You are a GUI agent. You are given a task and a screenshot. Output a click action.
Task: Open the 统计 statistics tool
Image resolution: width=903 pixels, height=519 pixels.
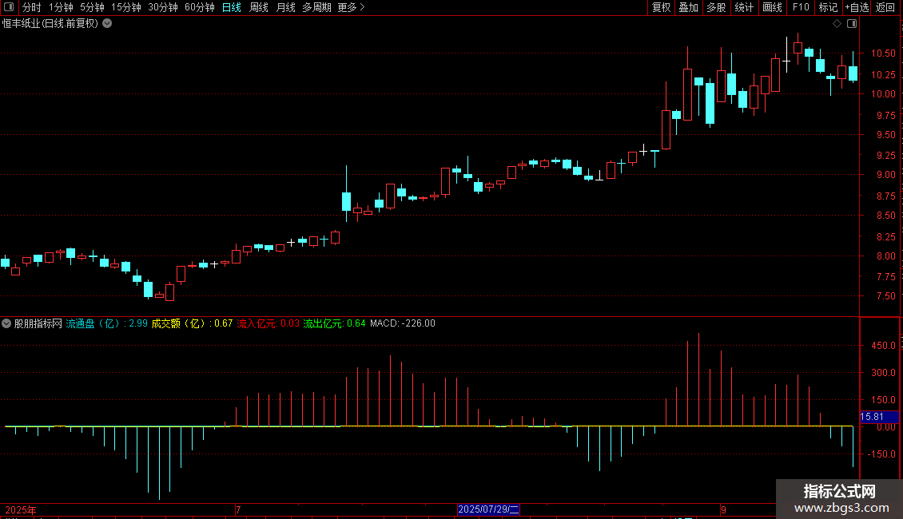pos(744,7)
